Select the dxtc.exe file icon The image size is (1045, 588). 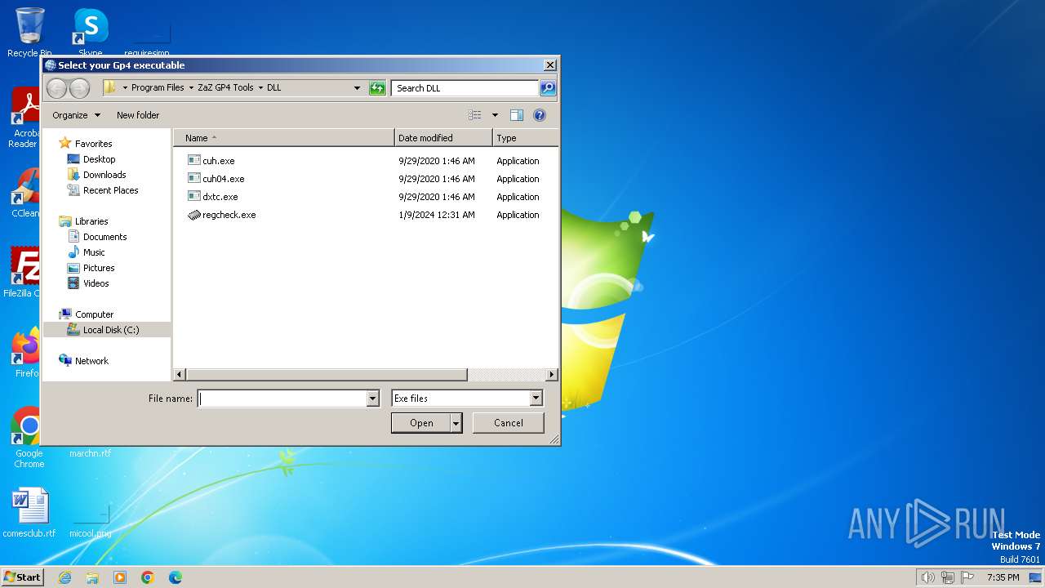click(x=193, y=197)
